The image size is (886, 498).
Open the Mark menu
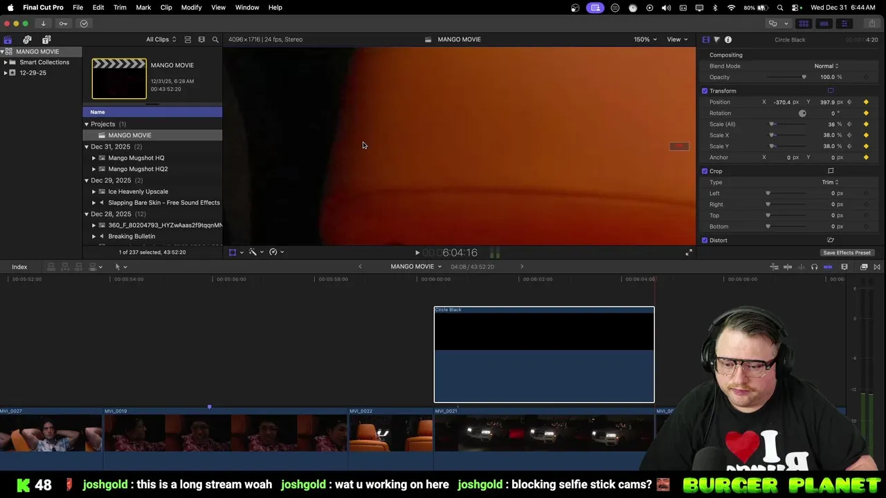(143, 7)
